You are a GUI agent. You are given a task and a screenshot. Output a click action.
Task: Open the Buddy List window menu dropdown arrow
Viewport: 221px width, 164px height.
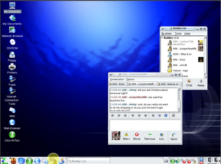[162, 29]
